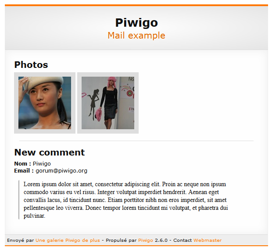The width and height of the screenshot is (272, 251).
Task: Contact the Webmaster via footer link
Action: click(208, 240)
